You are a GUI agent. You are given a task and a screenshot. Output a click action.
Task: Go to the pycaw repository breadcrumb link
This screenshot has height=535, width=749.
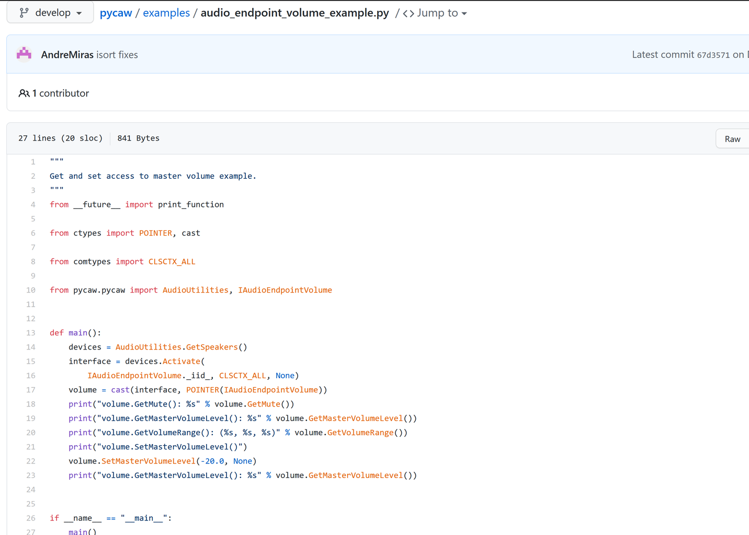(116, 13)
